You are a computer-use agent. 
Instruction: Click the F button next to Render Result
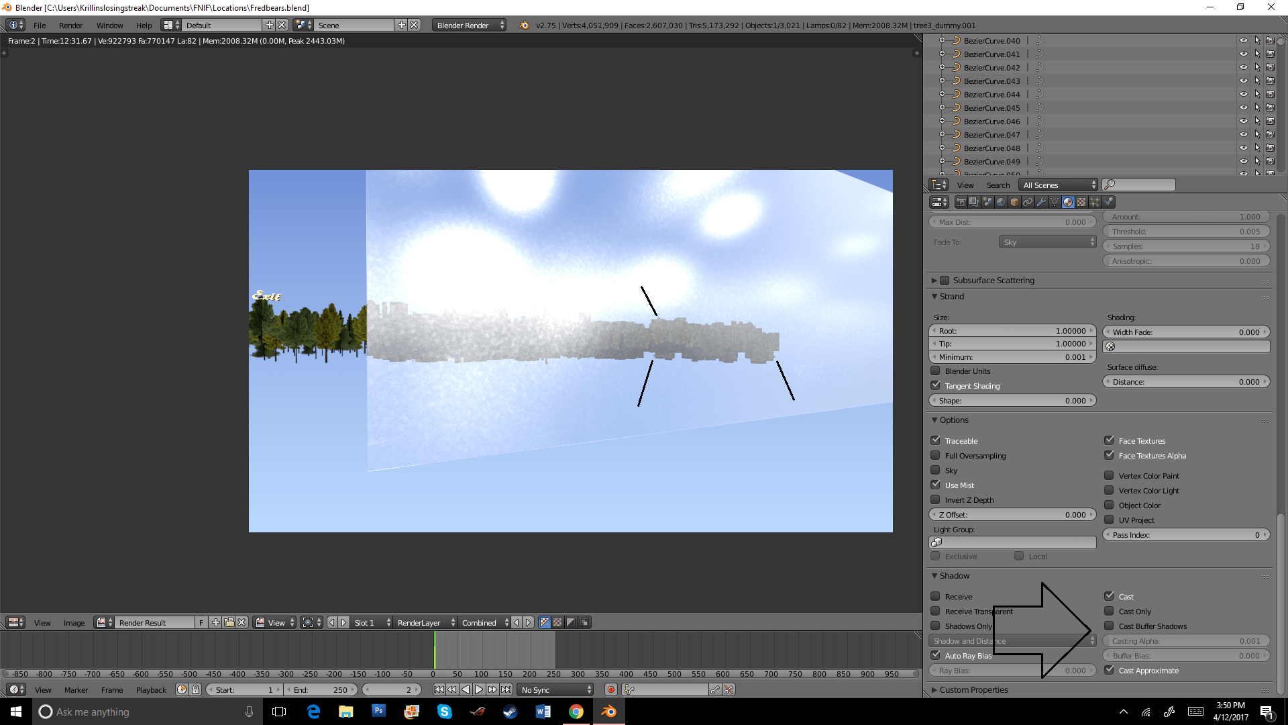click(200, 622)
